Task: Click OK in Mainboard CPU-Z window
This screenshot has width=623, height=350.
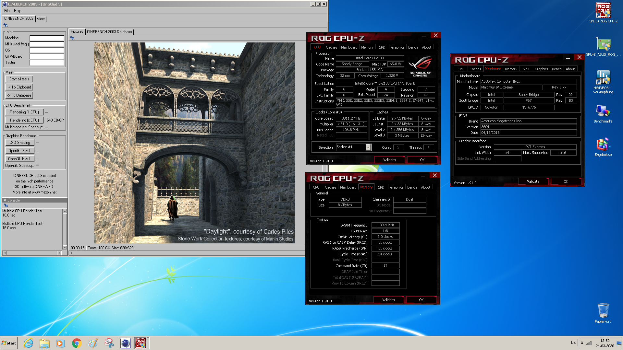Action: point(566,181)
